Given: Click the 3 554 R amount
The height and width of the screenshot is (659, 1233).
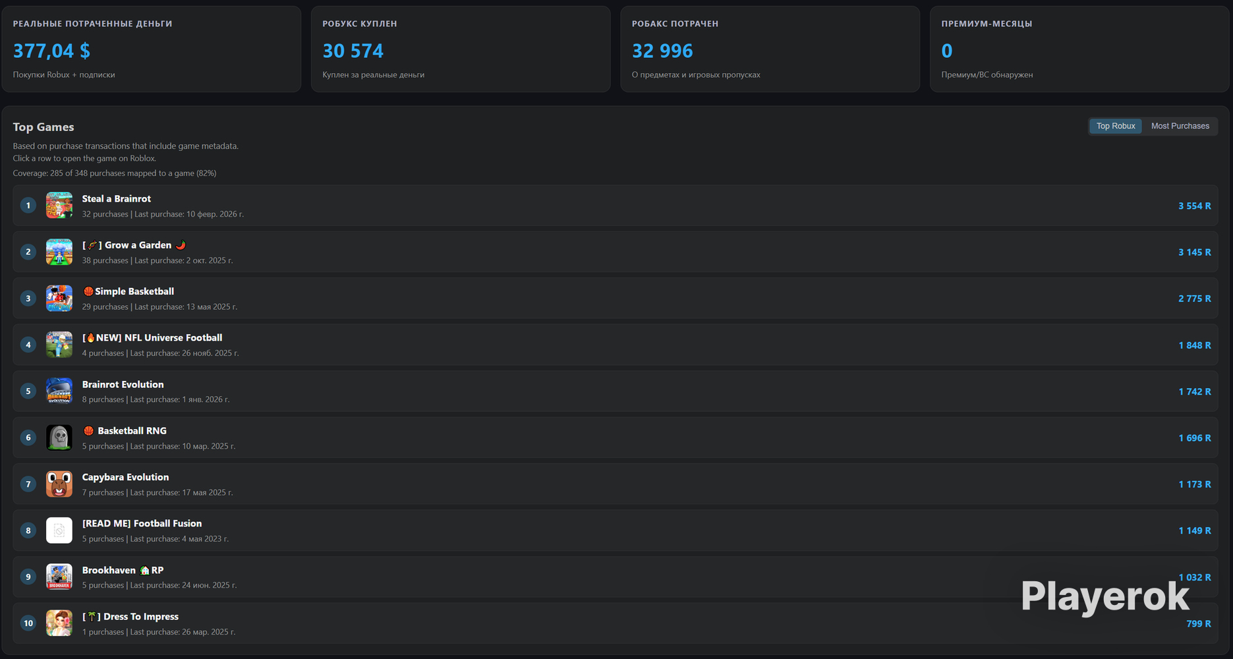Looking at the screenshot, I should coord(1195,206).
